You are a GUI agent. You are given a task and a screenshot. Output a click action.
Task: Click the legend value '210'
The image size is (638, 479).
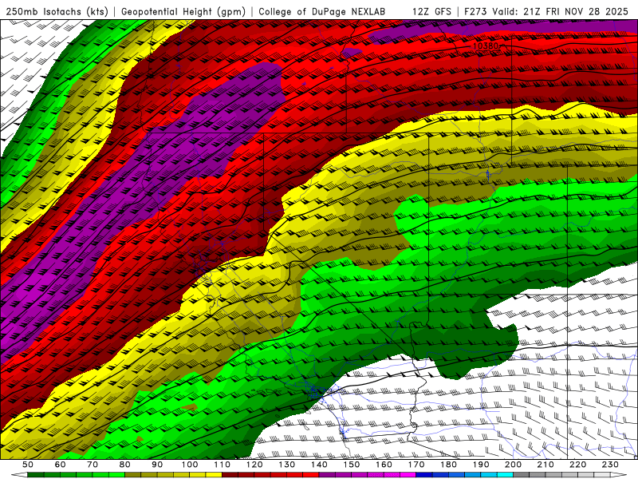tap(545, 465)
